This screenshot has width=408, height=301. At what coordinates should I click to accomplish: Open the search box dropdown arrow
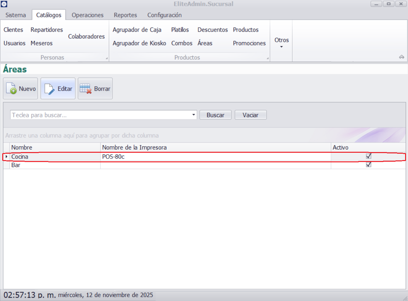(193, 115)
